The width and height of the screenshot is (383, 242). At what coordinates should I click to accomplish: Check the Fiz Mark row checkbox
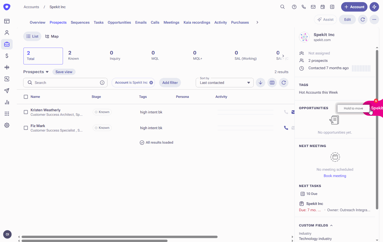tap(26, 128)
